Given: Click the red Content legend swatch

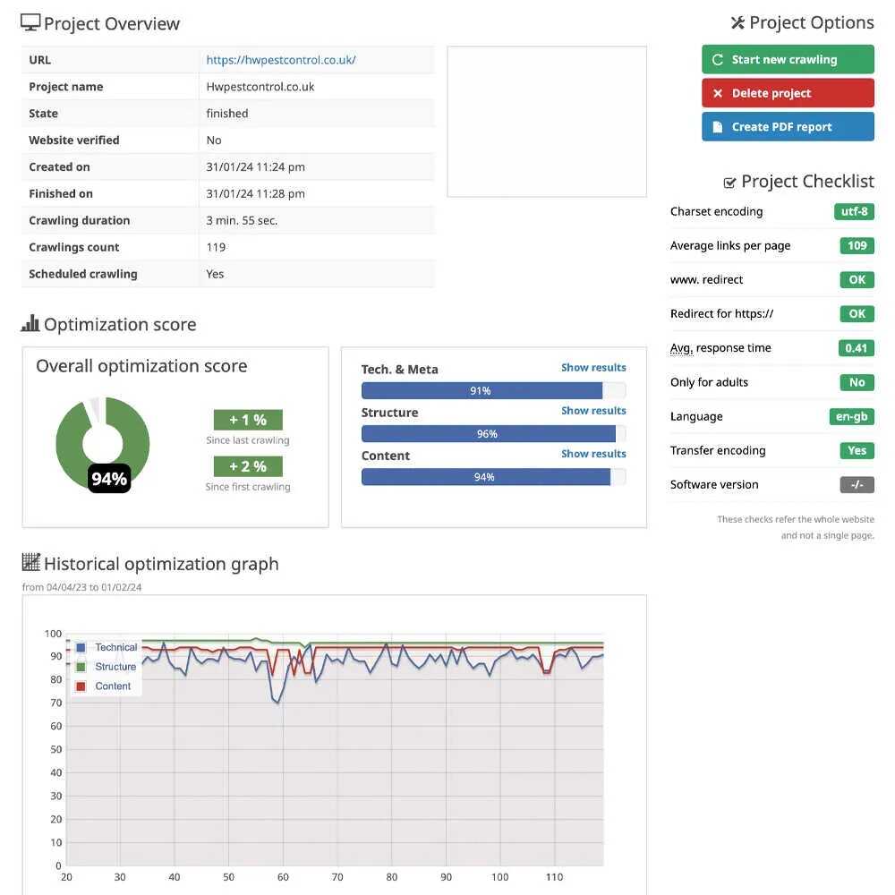Looking at the screenshot, I should (x=81, y=686).
